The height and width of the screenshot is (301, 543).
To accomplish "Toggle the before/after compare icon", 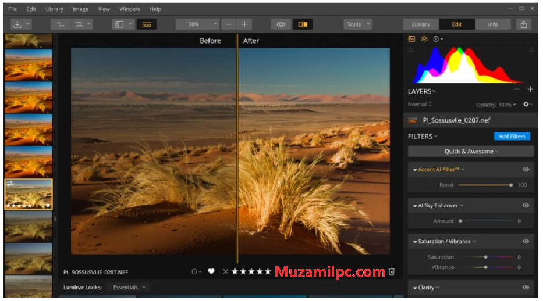I will click(x=302, y=24).
